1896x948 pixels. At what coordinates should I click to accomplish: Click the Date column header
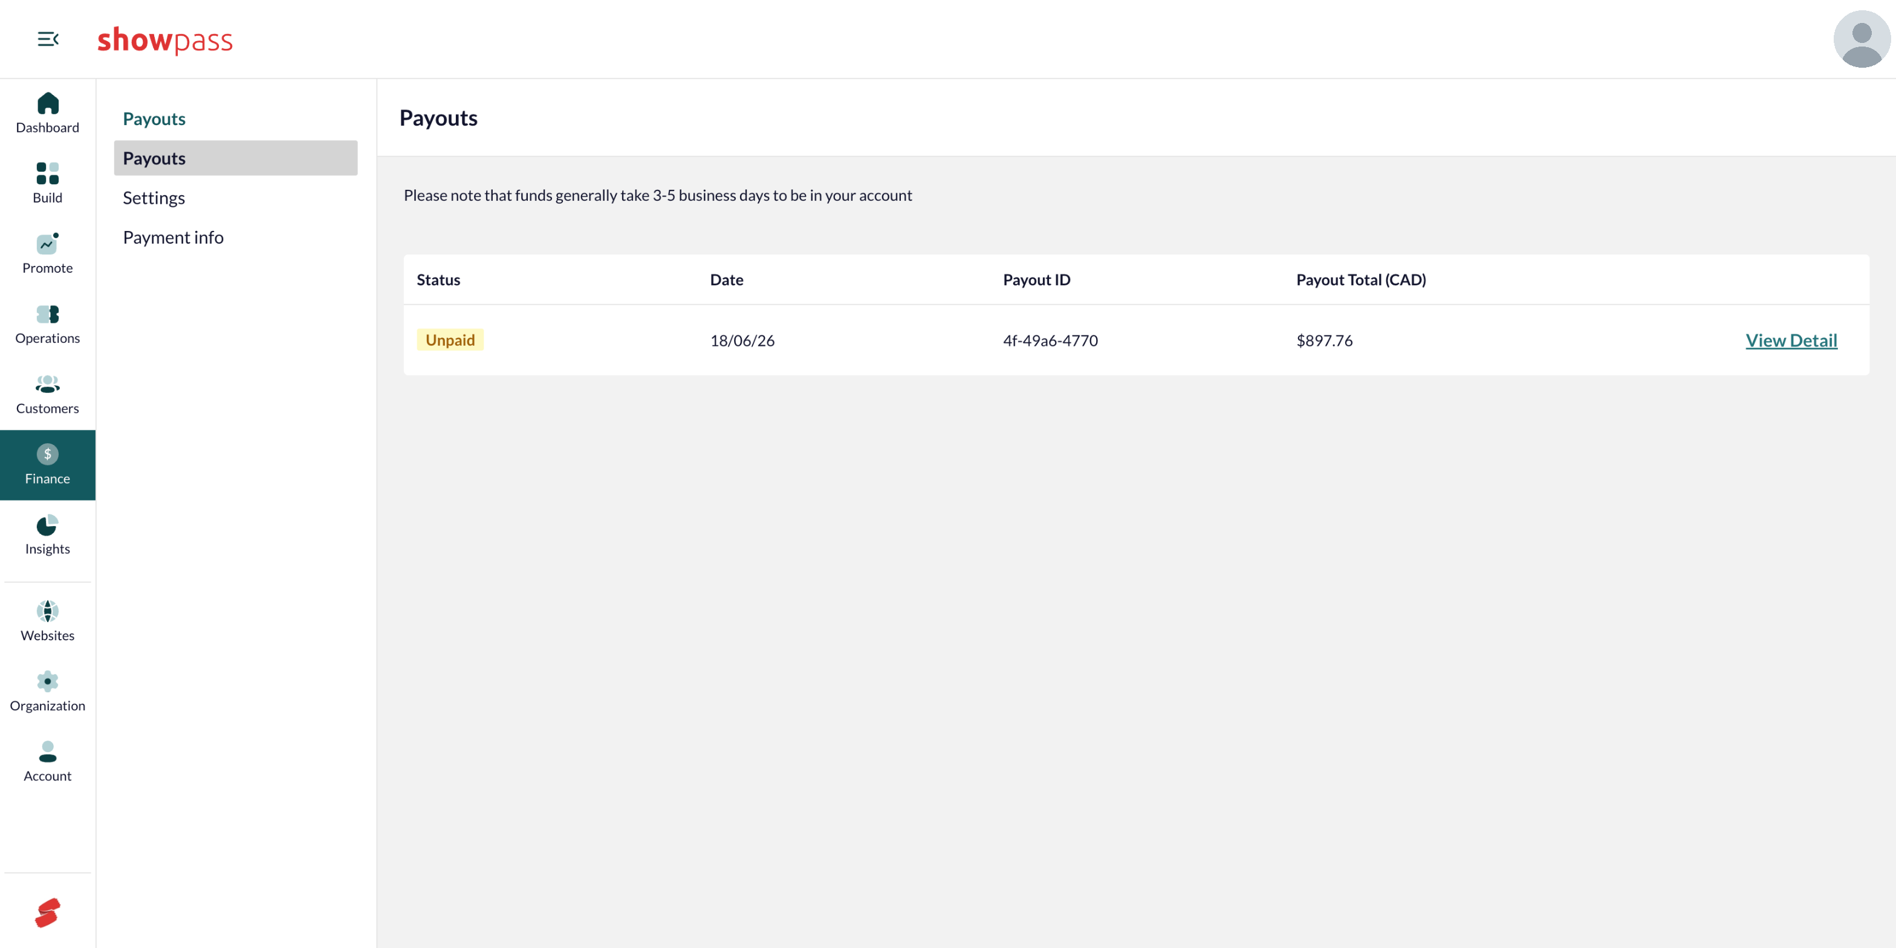pos(727,280)
